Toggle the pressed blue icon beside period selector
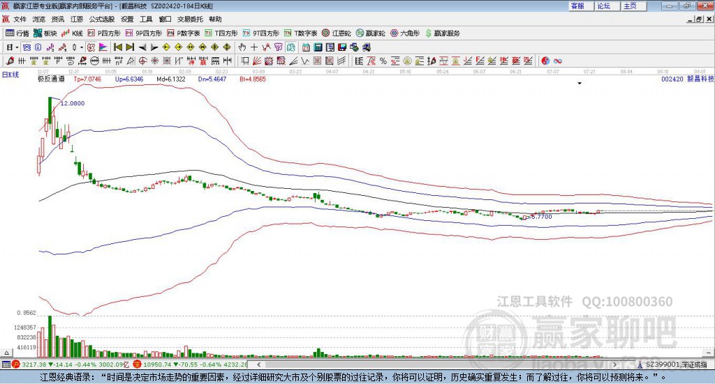This screenshot has width=715, height=384. pos(27,47)
